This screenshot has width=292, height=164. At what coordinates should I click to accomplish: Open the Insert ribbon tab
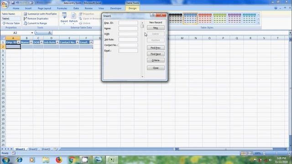[x=28, y=8]
